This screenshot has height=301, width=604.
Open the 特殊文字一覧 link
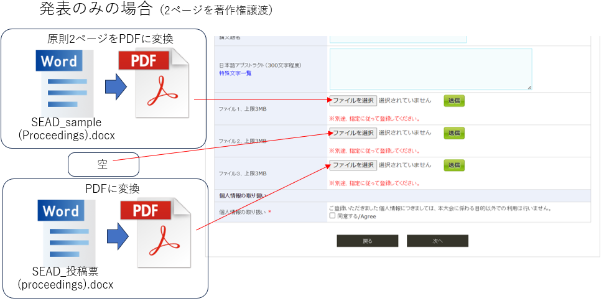tap(235, 73)
